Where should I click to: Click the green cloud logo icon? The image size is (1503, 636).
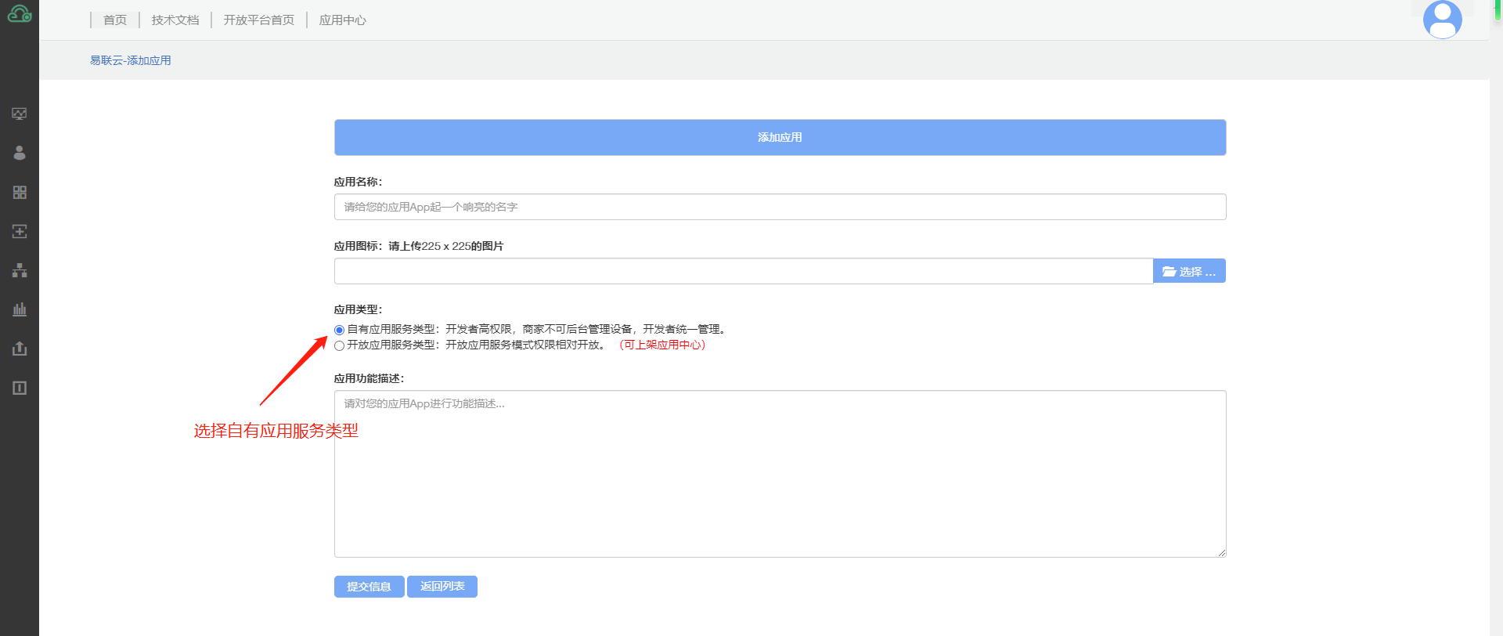tap(19, 14)
